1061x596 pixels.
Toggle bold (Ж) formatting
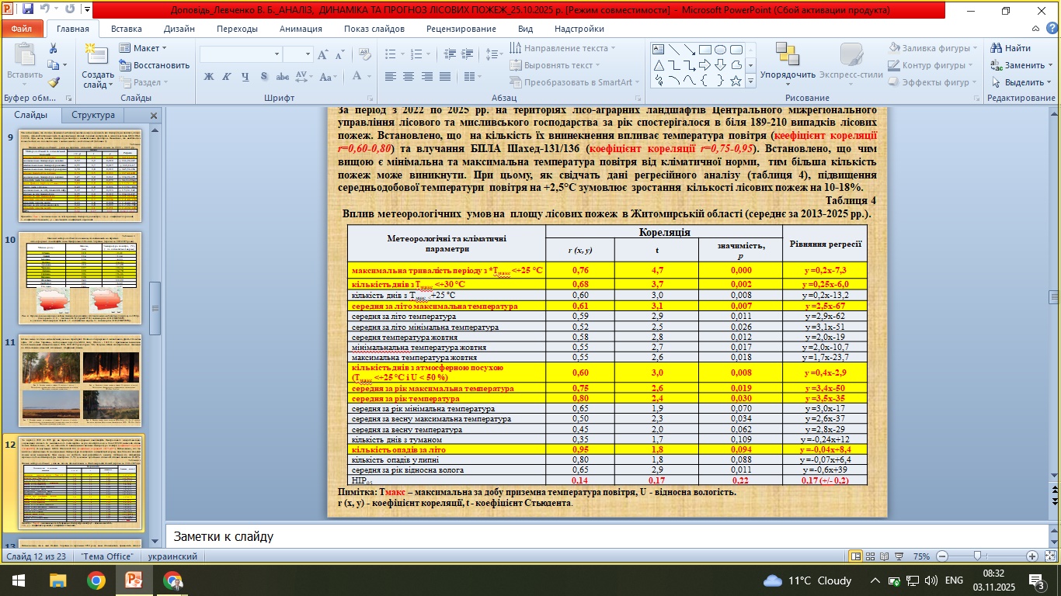pos(208,76)
